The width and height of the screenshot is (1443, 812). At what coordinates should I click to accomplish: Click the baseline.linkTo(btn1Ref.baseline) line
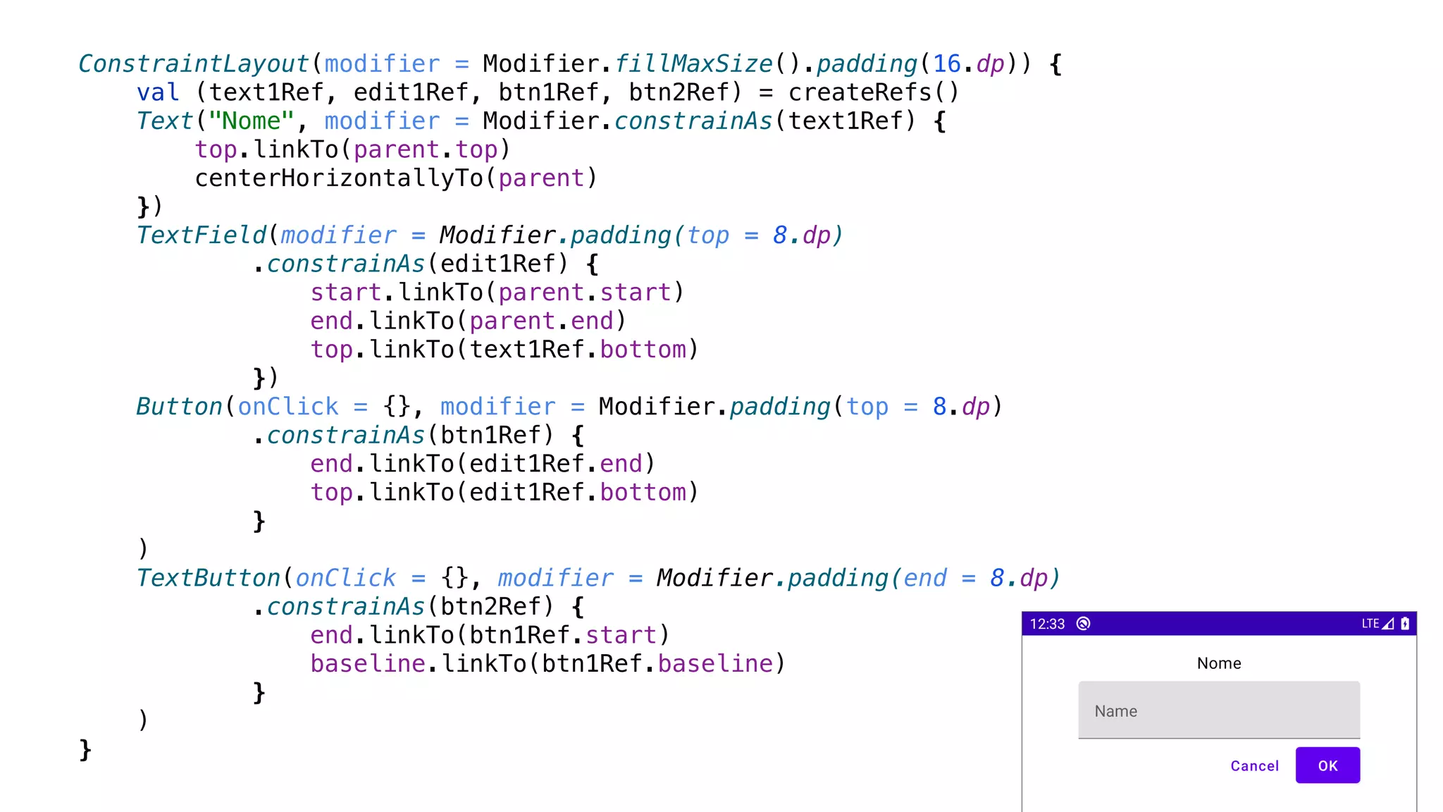547,664
